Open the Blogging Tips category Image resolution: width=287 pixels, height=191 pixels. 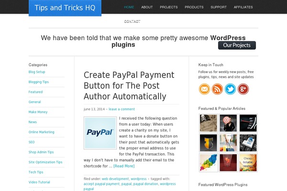coord(39,82)
